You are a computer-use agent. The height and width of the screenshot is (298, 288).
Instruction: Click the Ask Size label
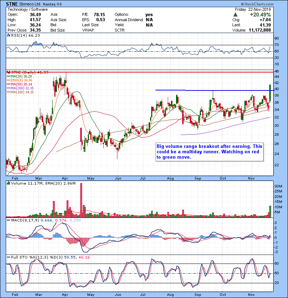tap(59, 20)
